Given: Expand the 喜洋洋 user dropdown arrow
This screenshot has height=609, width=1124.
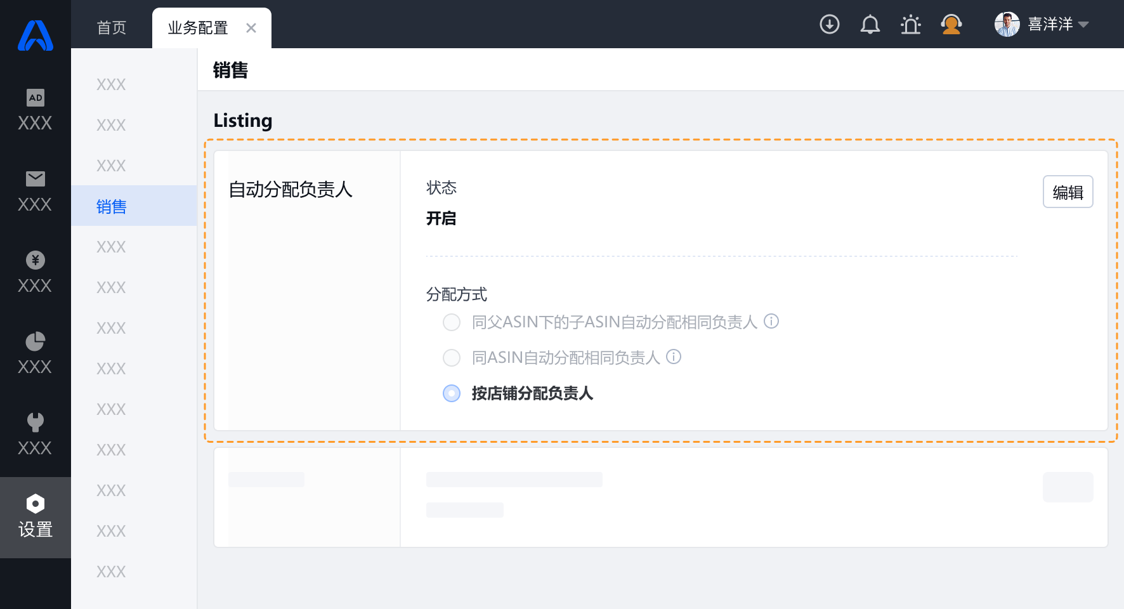Looking at the screenshot, I should (1083, 25).
